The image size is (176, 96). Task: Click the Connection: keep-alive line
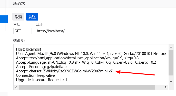[35, 75]
